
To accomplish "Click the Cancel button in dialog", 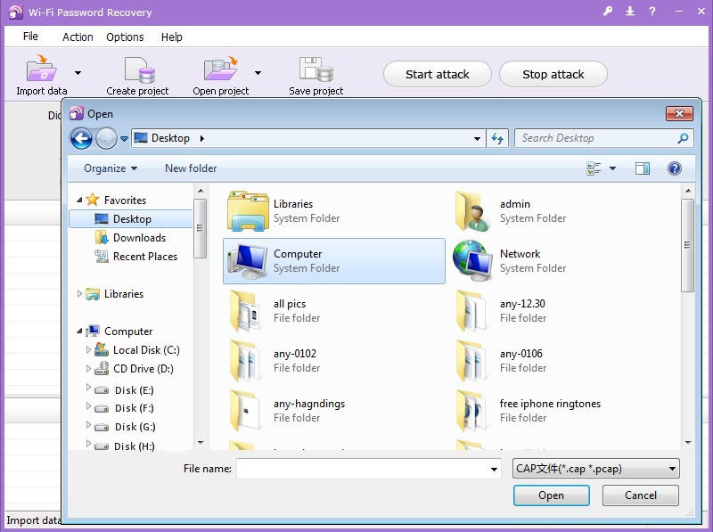I will click(x=640, y=495).
